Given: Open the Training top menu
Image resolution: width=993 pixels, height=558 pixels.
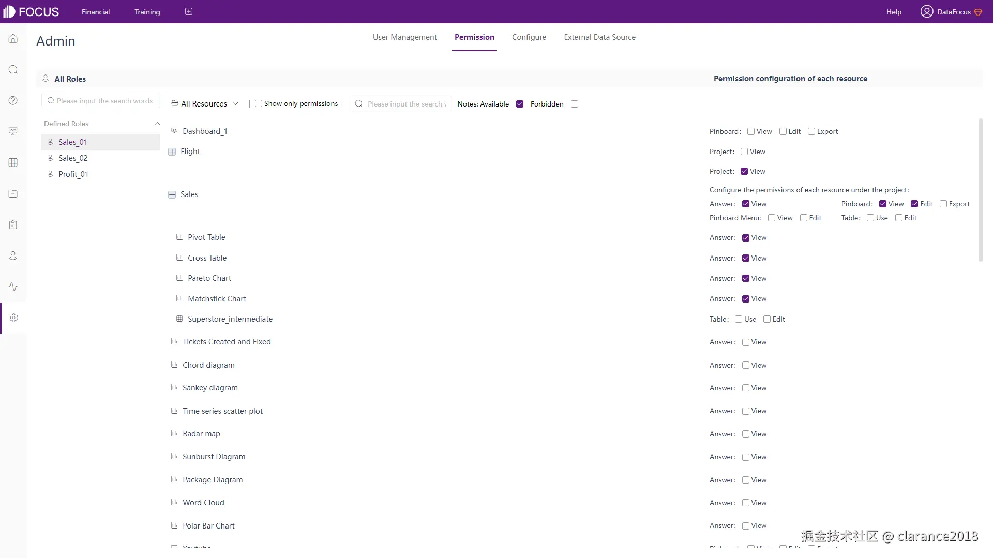Looking at the screenshot, I should pos(147,12).
